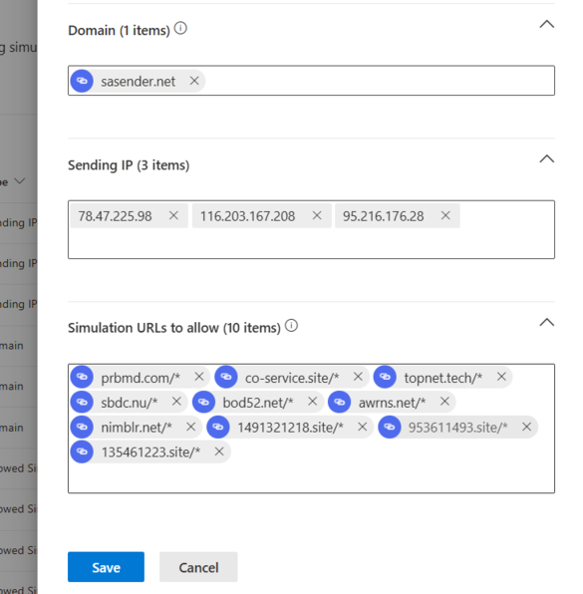The image size is (583, 594).
Task: Collapse the Simulation URLs to allow section
Action: 547,323
